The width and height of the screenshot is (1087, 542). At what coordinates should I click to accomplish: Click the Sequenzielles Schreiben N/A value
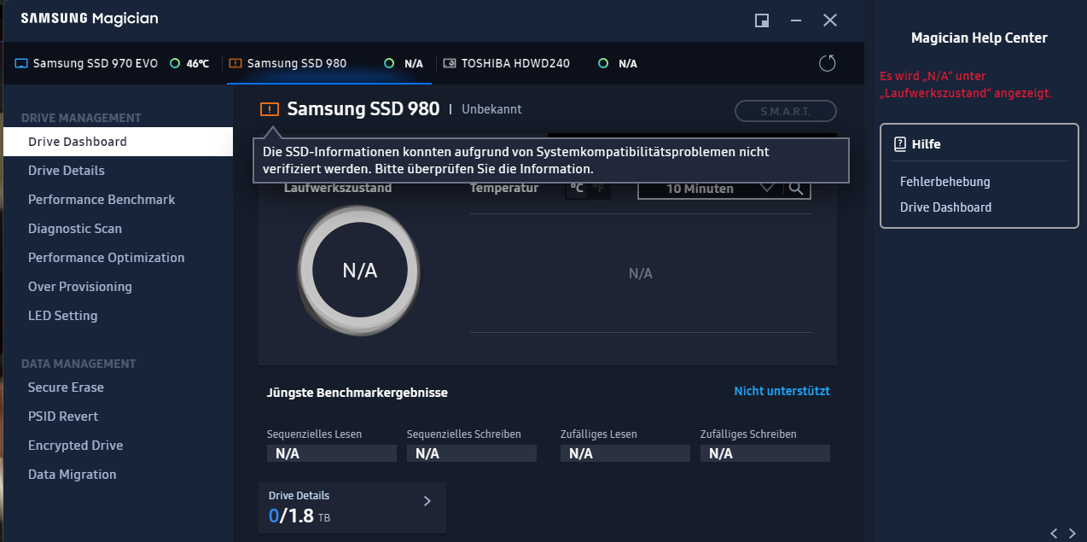[472, 453]
